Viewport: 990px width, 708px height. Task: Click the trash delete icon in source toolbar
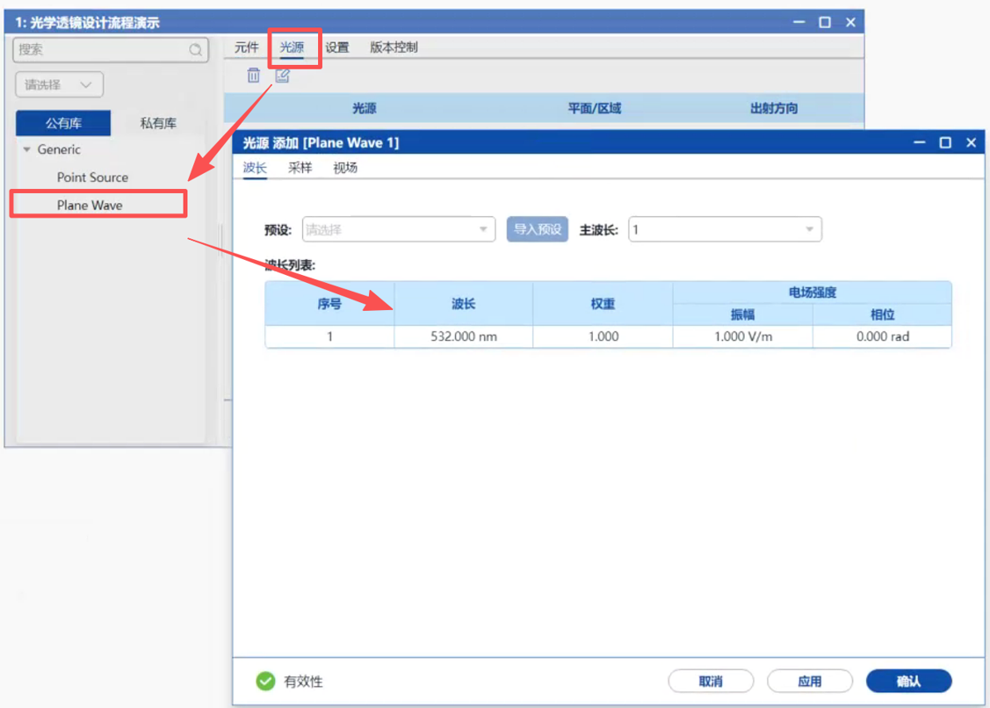[x=253, y=76]
